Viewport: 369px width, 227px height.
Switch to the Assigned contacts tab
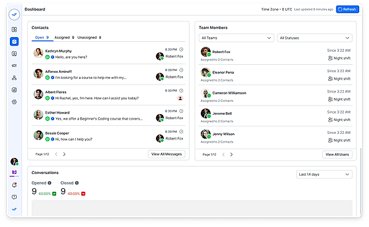[64, 38]
